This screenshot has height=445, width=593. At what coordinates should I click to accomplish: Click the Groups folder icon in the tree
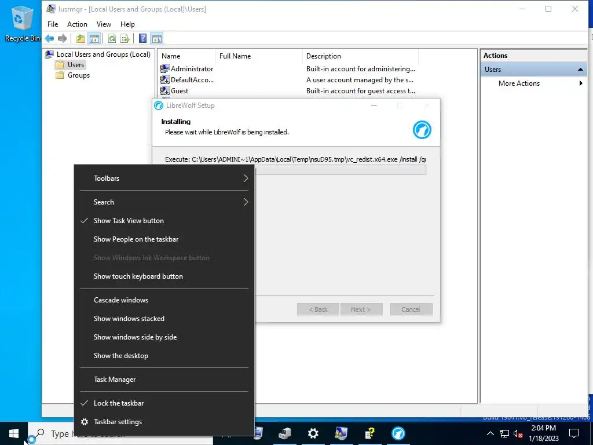60,75
